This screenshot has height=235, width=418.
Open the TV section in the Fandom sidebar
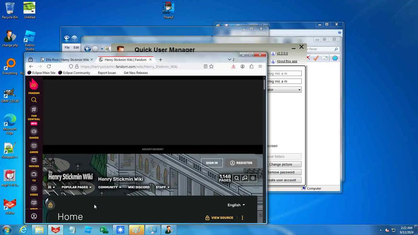34,176
